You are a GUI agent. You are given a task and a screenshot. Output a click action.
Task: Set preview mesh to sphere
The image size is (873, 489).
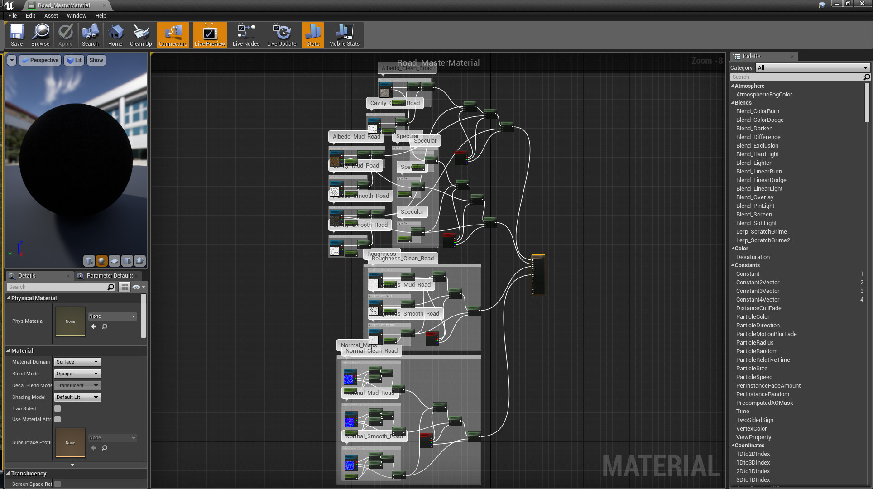pos(102,261)
